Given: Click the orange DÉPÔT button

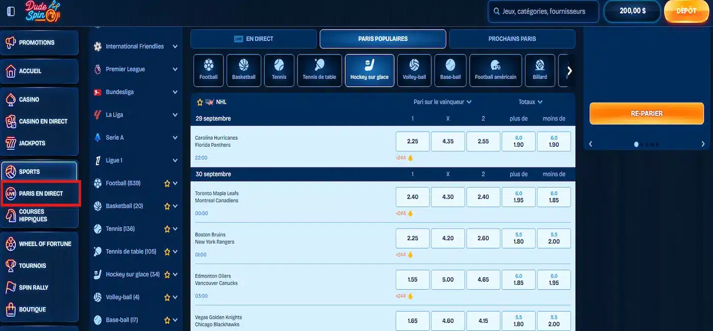Looking at the screenshot, I should 687,11.
